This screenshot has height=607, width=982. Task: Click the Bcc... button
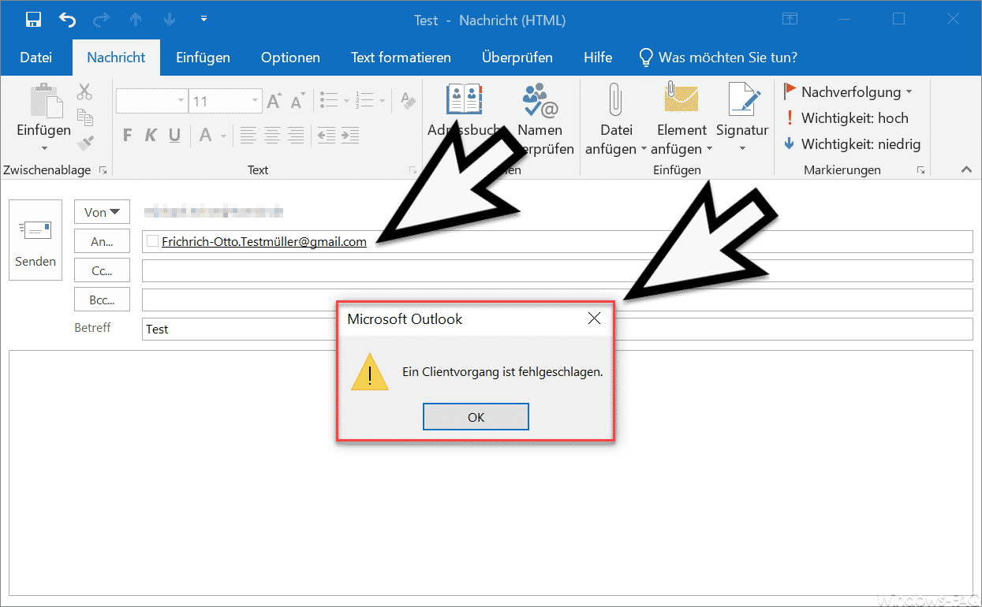[103, 300]
